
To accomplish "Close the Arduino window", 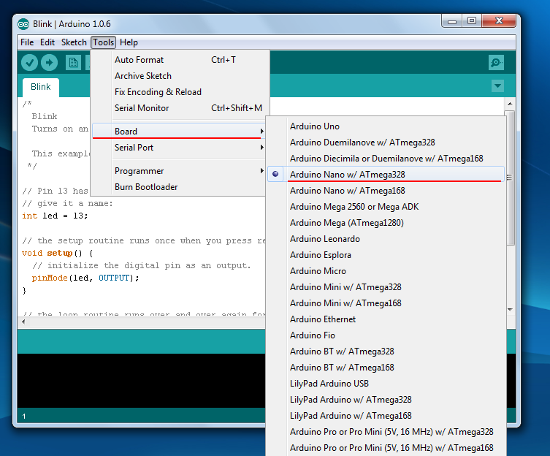I will (x=499, y=21).
